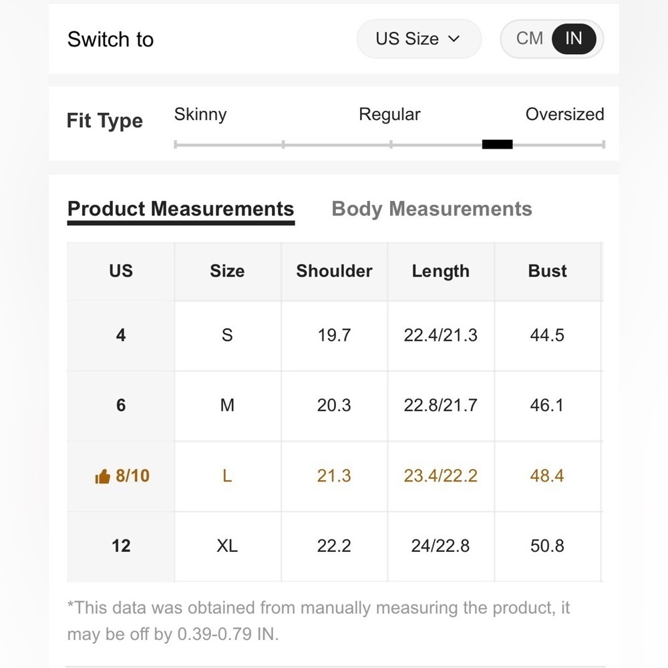Select the size XL cell

[x=228, y=546]
